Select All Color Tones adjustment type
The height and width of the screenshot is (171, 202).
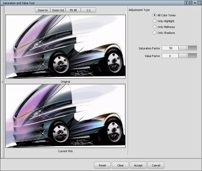tap(164, 15)
